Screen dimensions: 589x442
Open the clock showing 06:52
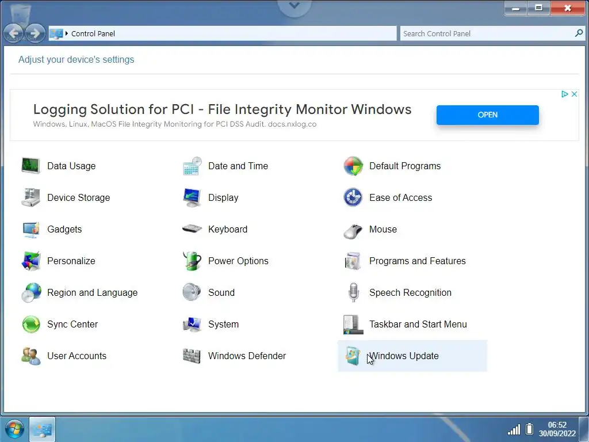[557, 429]
